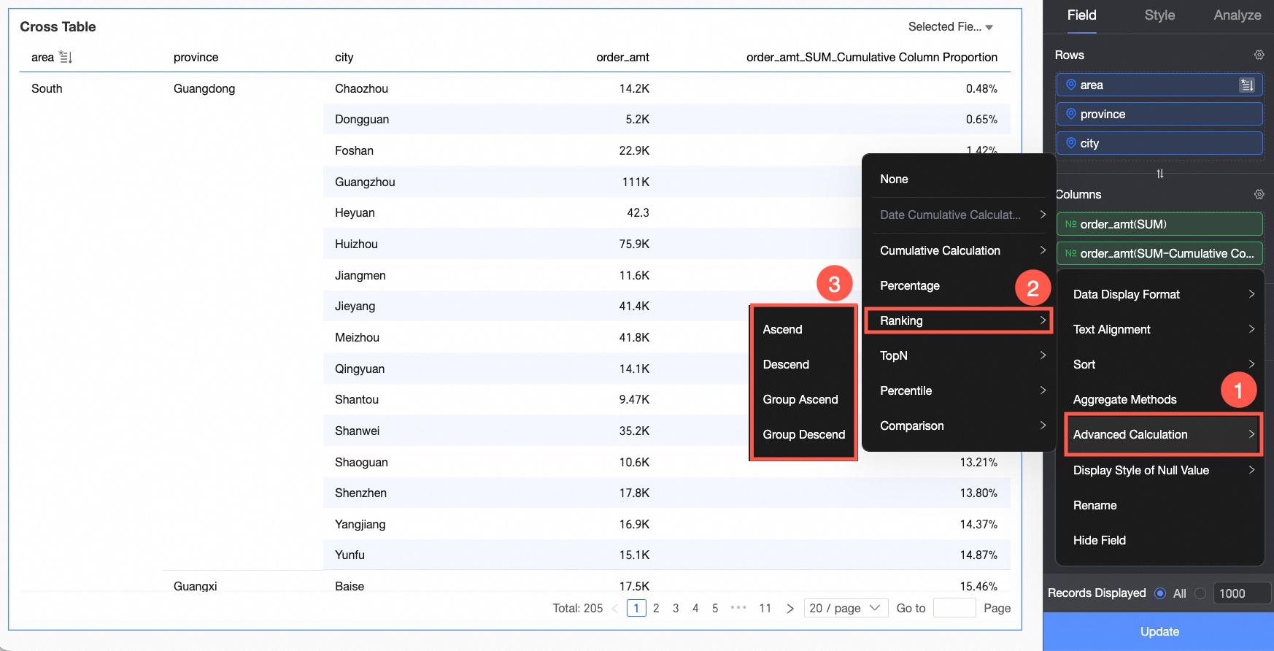Go to page 2
Viewport: 1274px width, 651px height.
656,608
